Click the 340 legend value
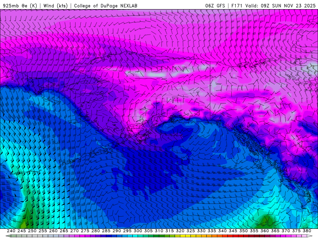318x238 pixels. [222, 231]
